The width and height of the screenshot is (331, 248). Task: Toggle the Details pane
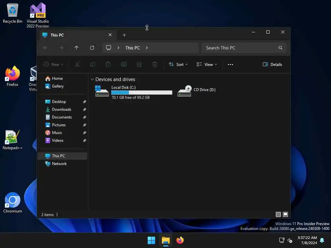[x=272, y=65]
